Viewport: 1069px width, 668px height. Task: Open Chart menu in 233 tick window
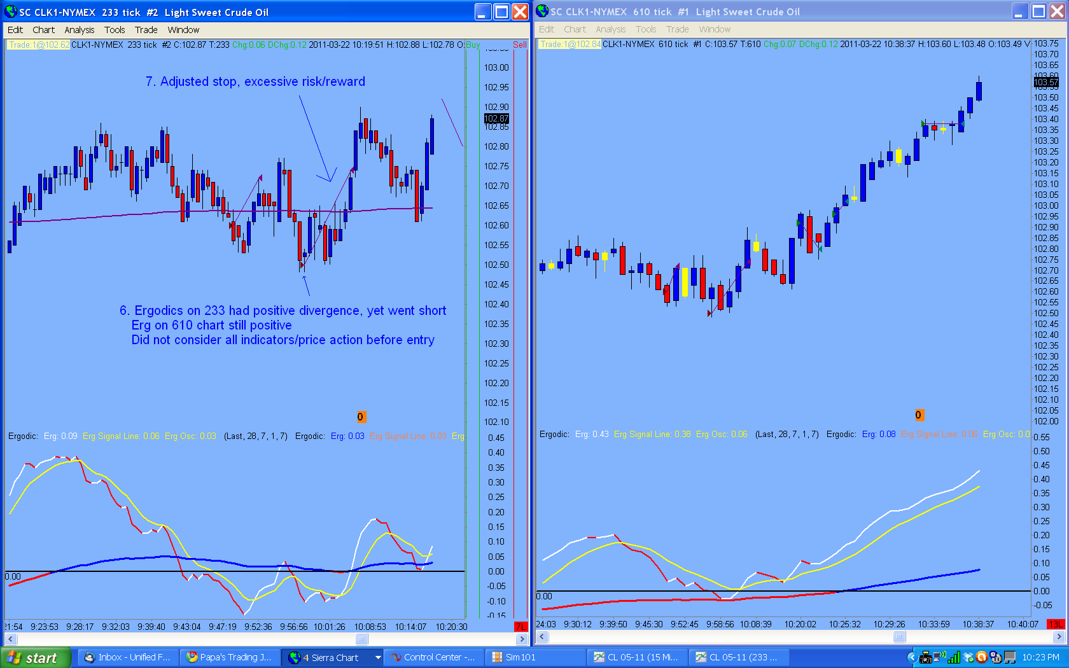43,30
